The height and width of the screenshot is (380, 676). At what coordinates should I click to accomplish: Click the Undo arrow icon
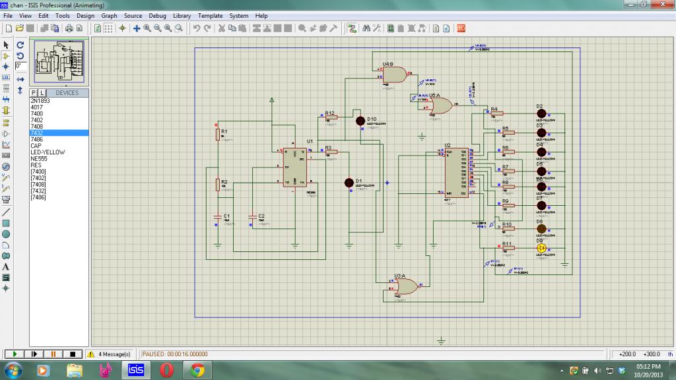pyautogui.click(x=196, y=28)
